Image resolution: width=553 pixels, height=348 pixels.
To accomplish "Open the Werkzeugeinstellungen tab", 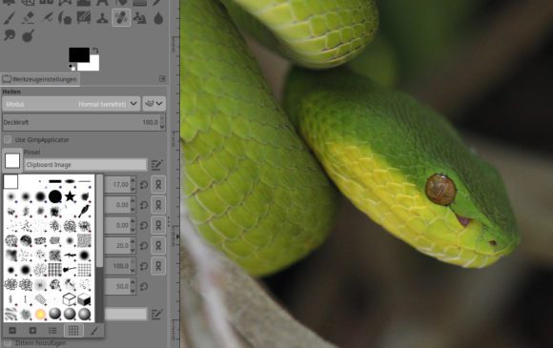I will point(40,79).
